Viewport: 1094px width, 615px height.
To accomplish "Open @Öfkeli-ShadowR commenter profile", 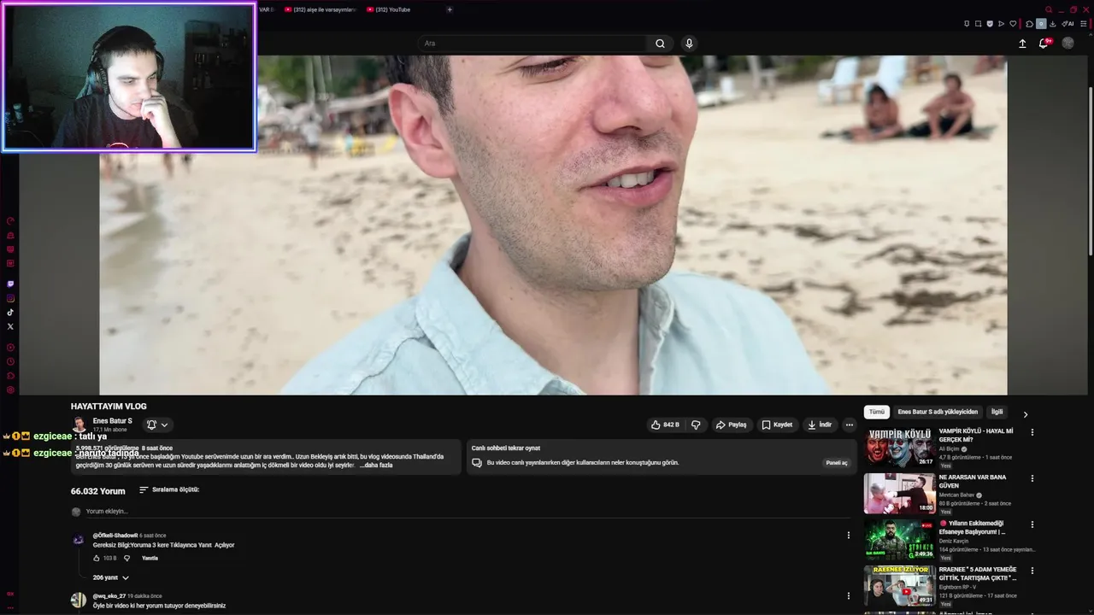I will [x=115, y=536].
